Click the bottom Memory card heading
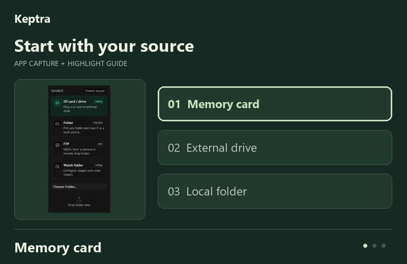 [x=58, y=247]
